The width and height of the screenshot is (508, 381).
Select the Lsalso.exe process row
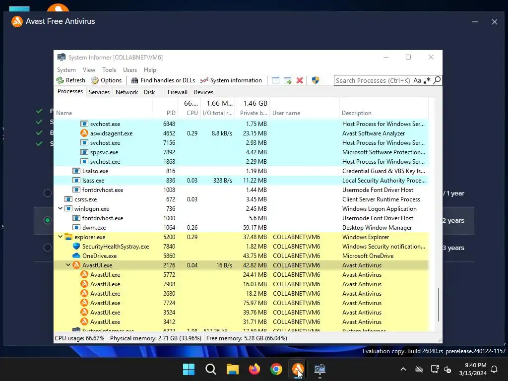[241, 171]
